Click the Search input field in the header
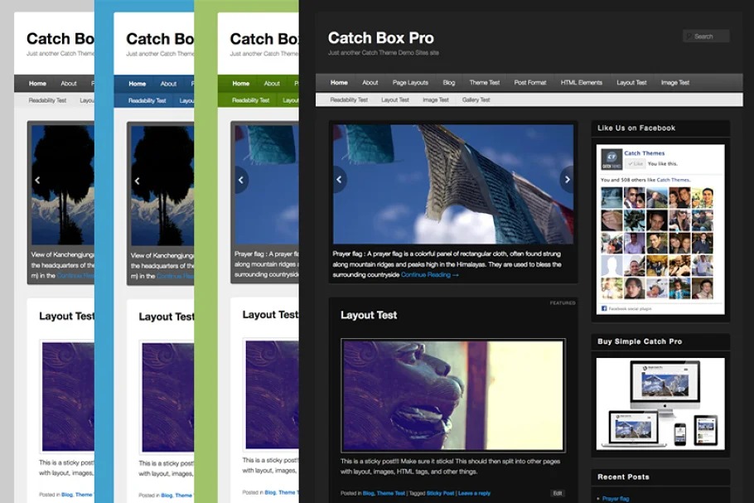The image size is (754, 503). point(710,36)
